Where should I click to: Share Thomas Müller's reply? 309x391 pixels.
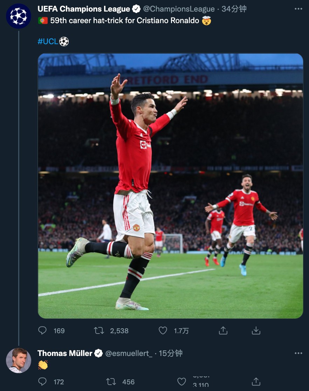pos(256,382)
